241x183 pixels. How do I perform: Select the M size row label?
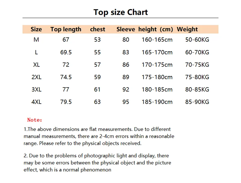(36, 40)
